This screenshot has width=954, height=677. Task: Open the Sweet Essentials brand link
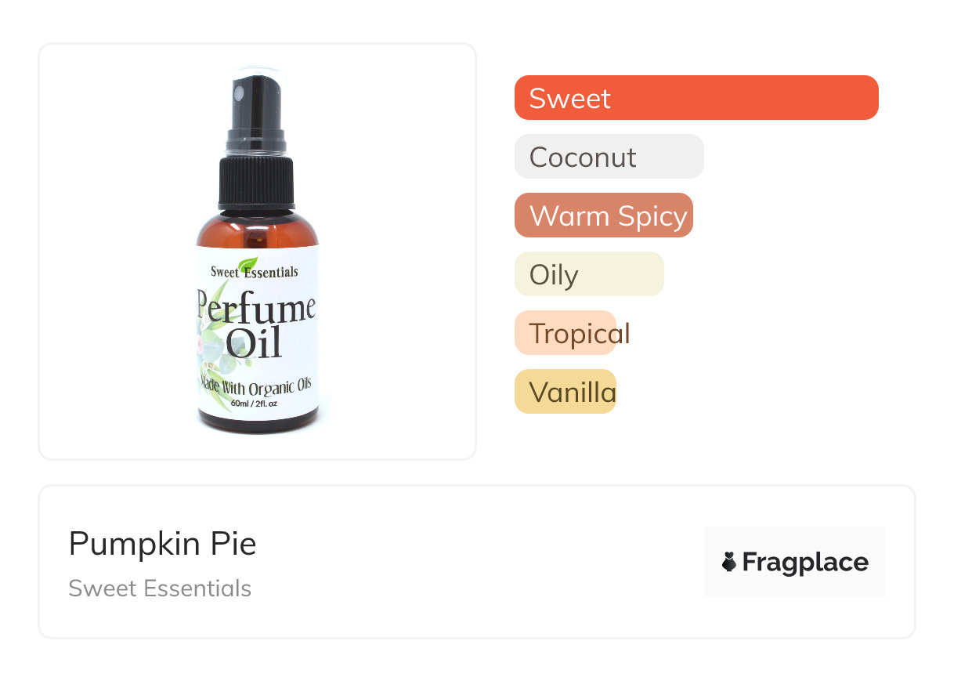click(x=160, y=588)
